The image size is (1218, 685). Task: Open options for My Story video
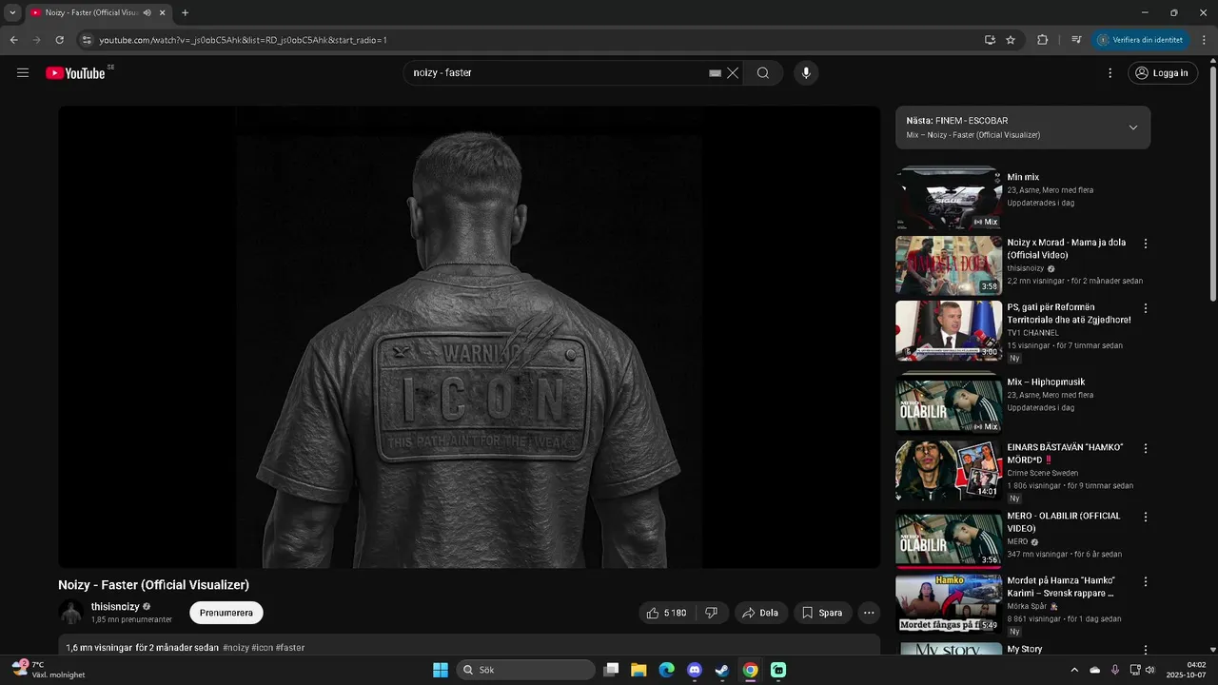click(x=1146, y=650)
